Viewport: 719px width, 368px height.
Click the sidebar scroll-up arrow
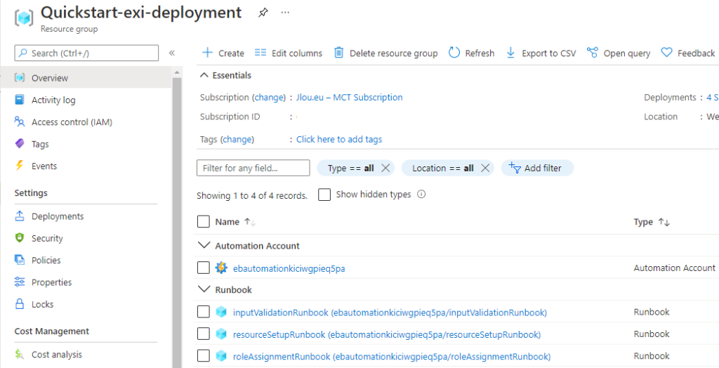click(x=177, y=72)
